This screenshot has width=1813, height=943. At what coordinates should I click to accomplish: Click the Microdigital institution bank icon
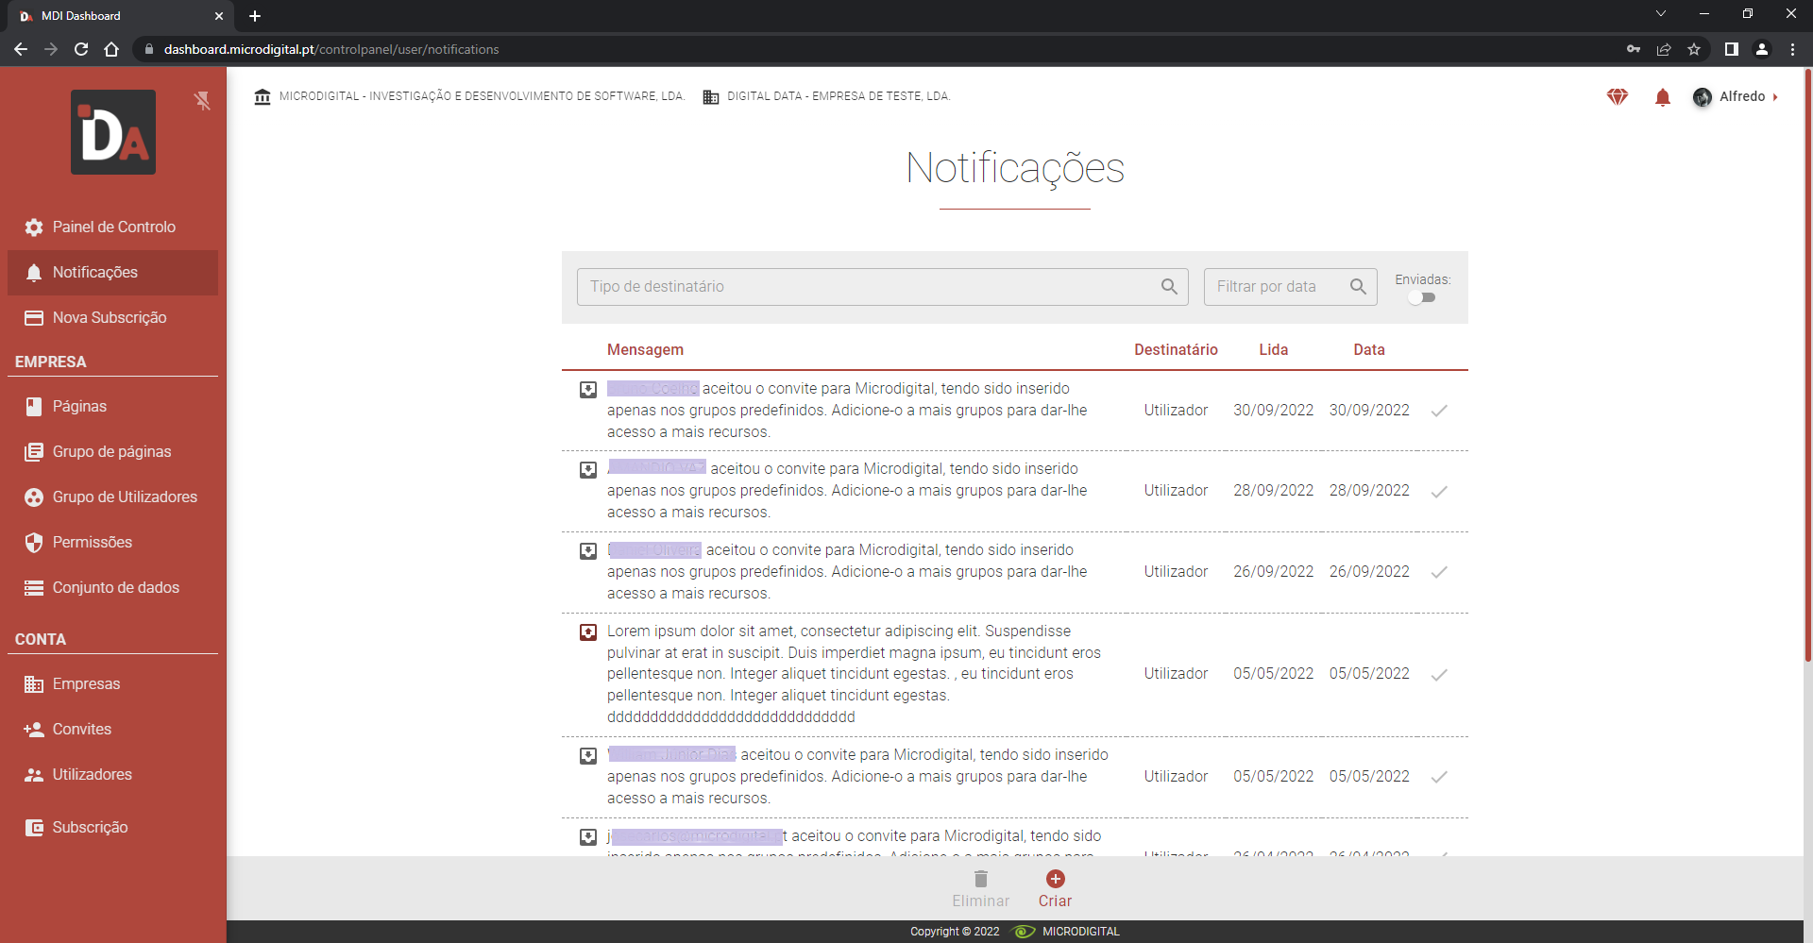263,96
